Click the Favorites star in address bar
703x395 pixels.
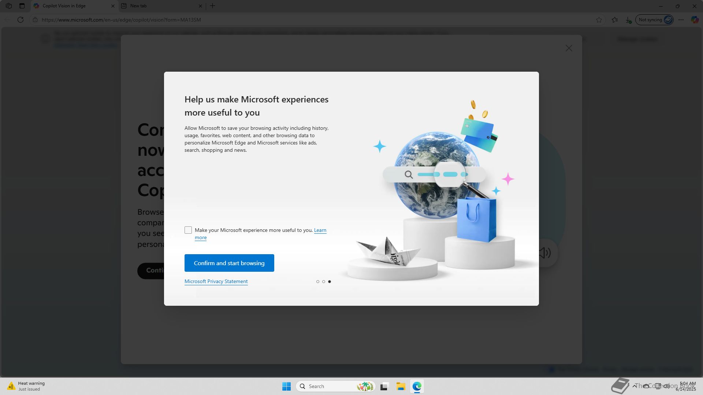pyautogui.click(x=599, y=20)
